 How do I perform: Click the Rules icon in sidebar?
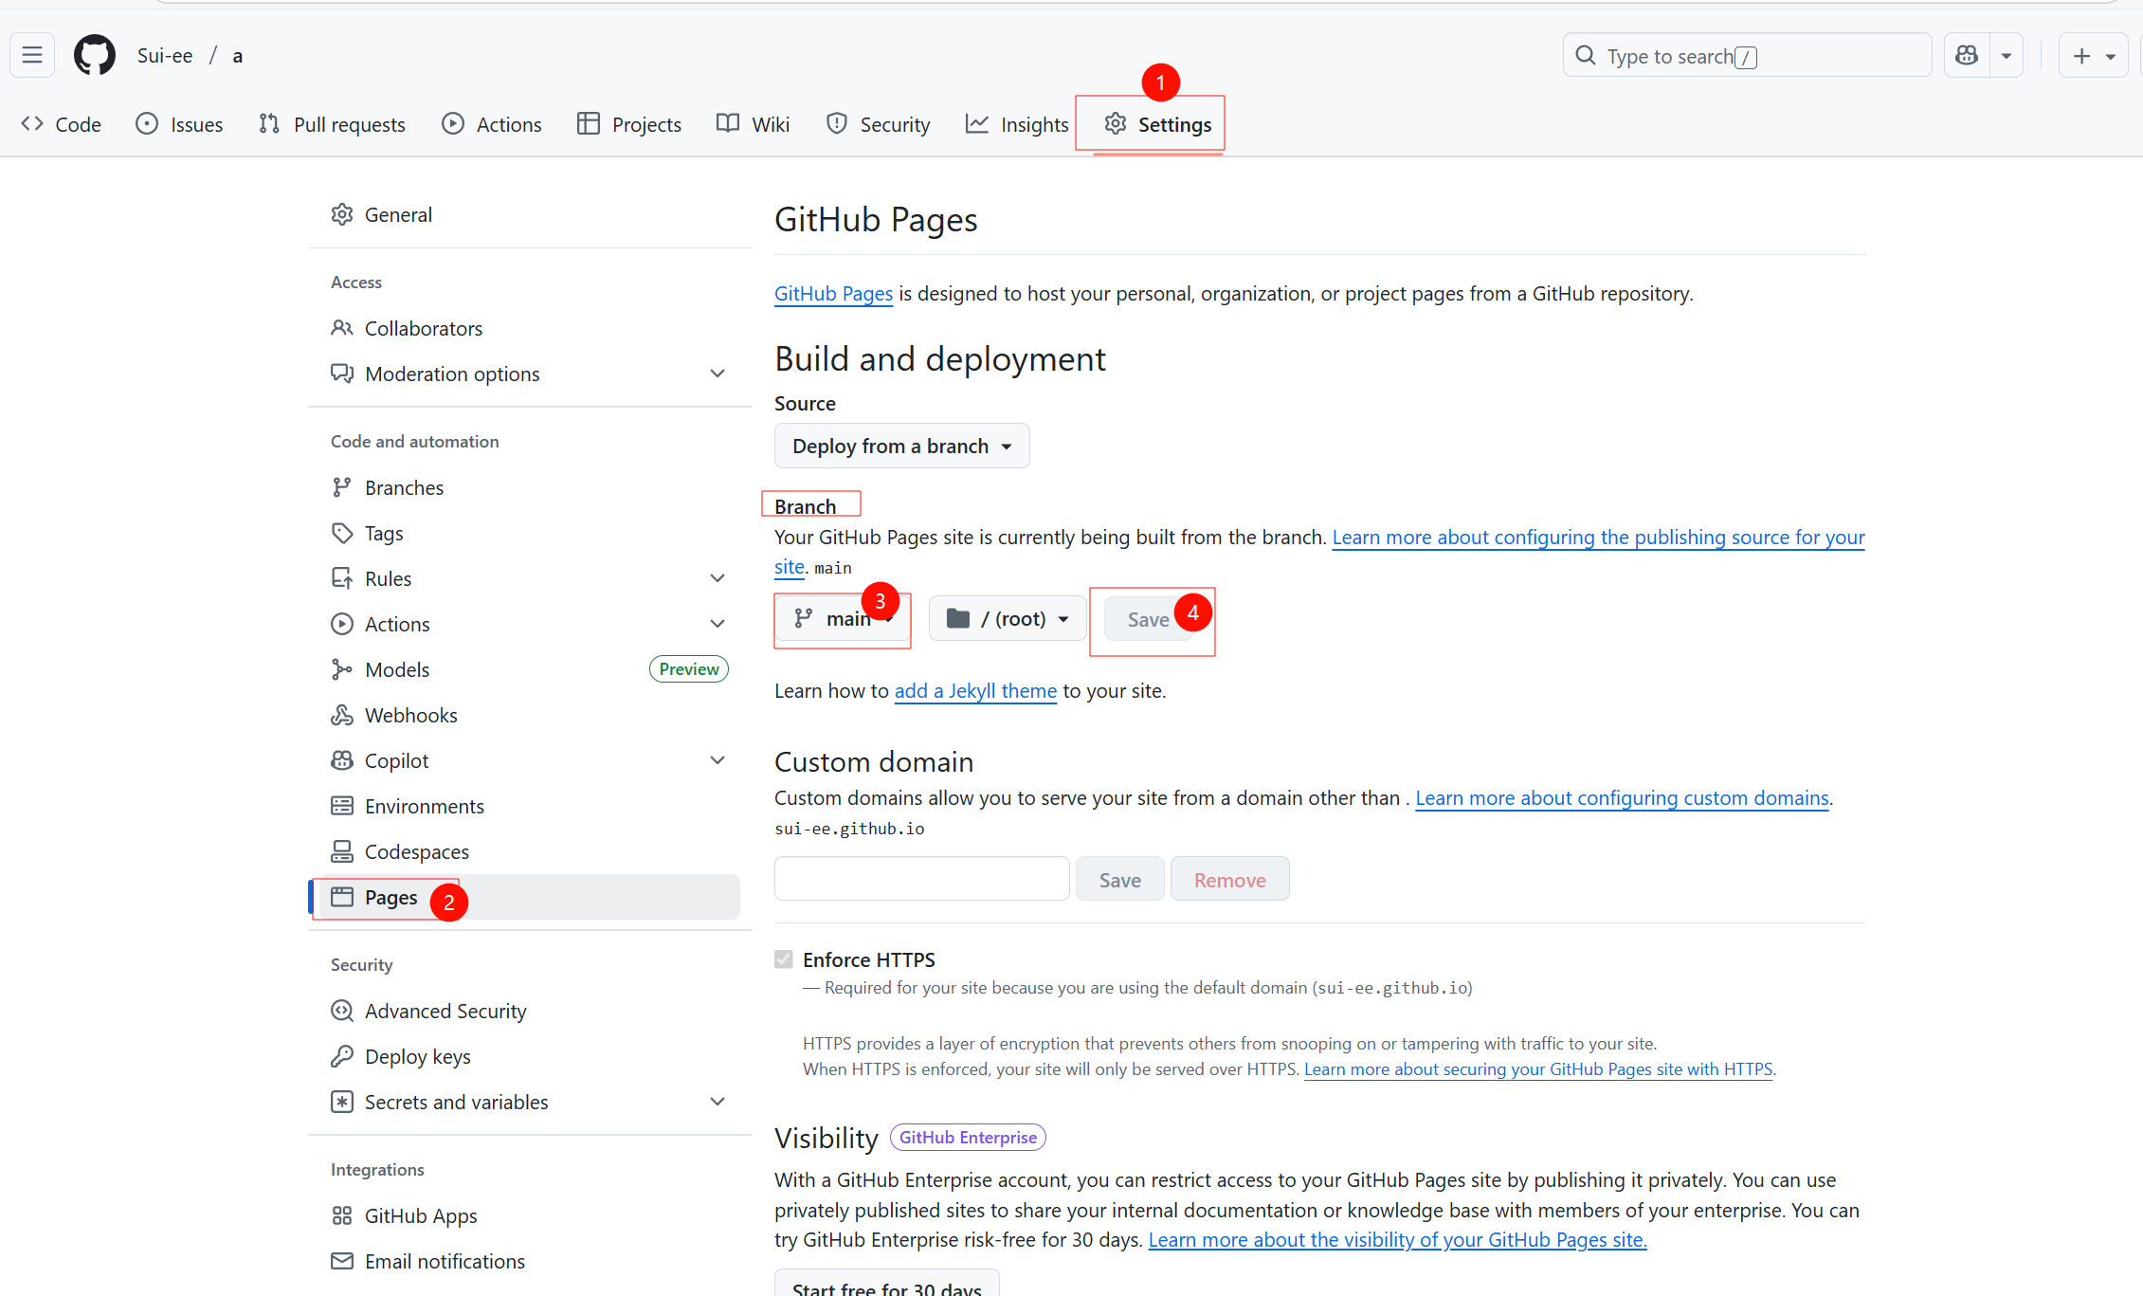coord(342,578)
